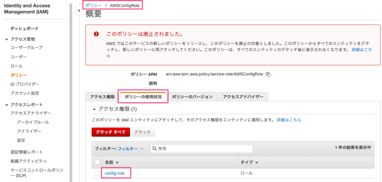This screenshot has width=382, height=182.
Task: Open ポリシー in sidebar
Action: (x=19, y=75)
